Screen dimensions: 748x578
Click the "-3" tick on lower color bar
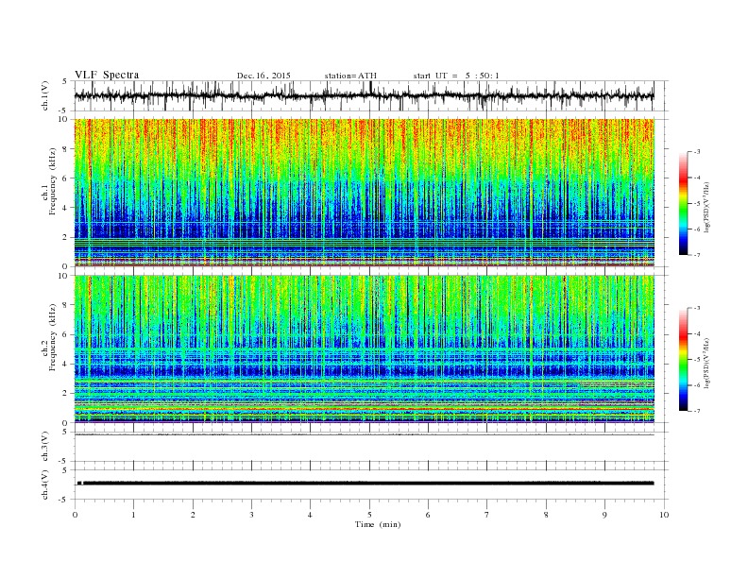tap(697, 308)
